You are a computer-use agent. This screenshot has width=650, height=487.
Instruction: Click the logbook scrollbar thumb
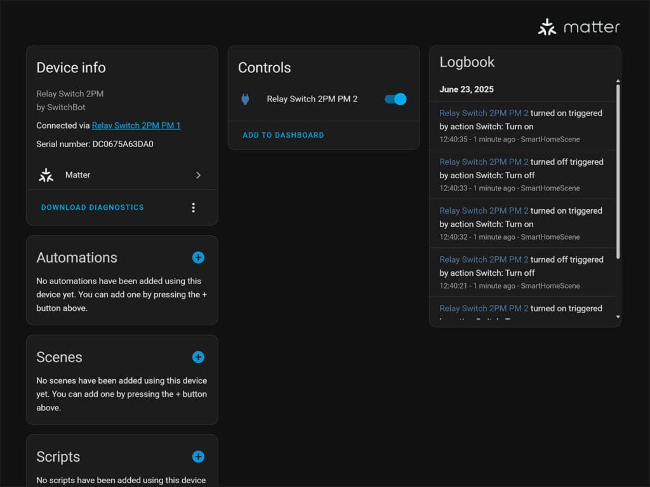[618, 171]
